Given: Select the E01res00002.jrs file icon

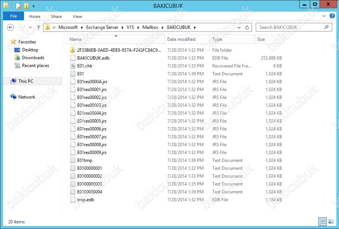Looking at the screenshot, I should (73, 97).
